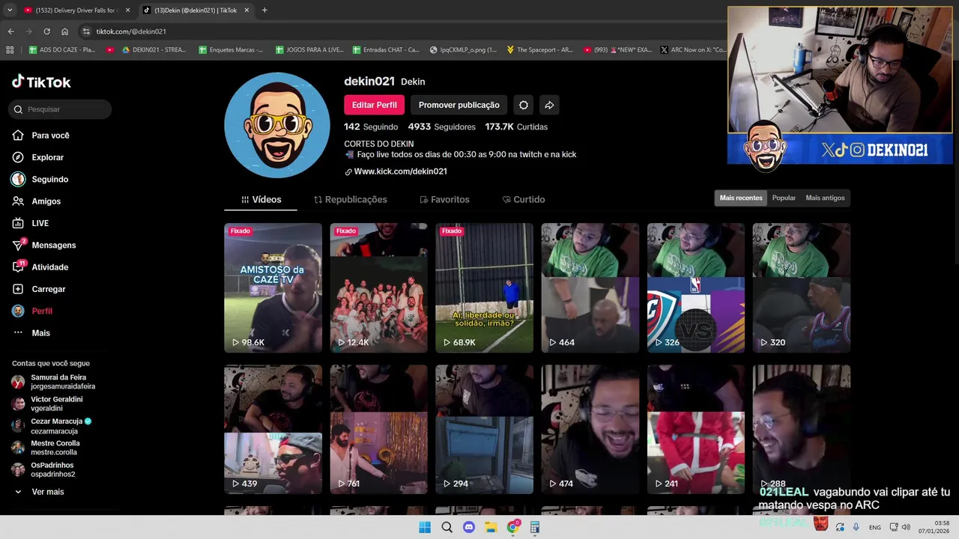Open Discord from the taskbar

click(469, 527)
